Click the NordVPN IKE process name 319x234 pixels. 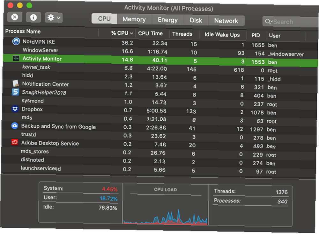39,42
